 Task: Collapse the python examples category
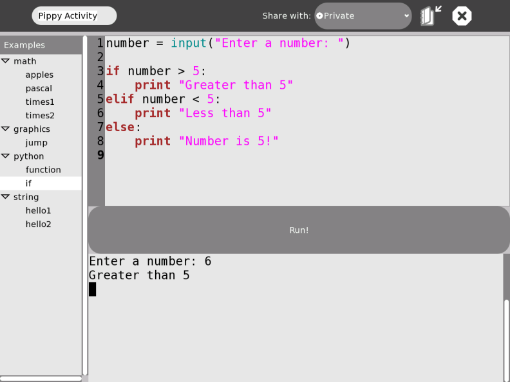(6, 156)
